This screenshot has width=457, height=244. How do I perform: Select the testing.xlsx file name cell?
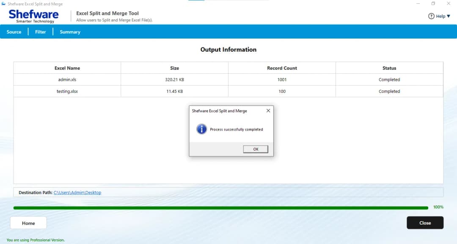tap(67, 91)
